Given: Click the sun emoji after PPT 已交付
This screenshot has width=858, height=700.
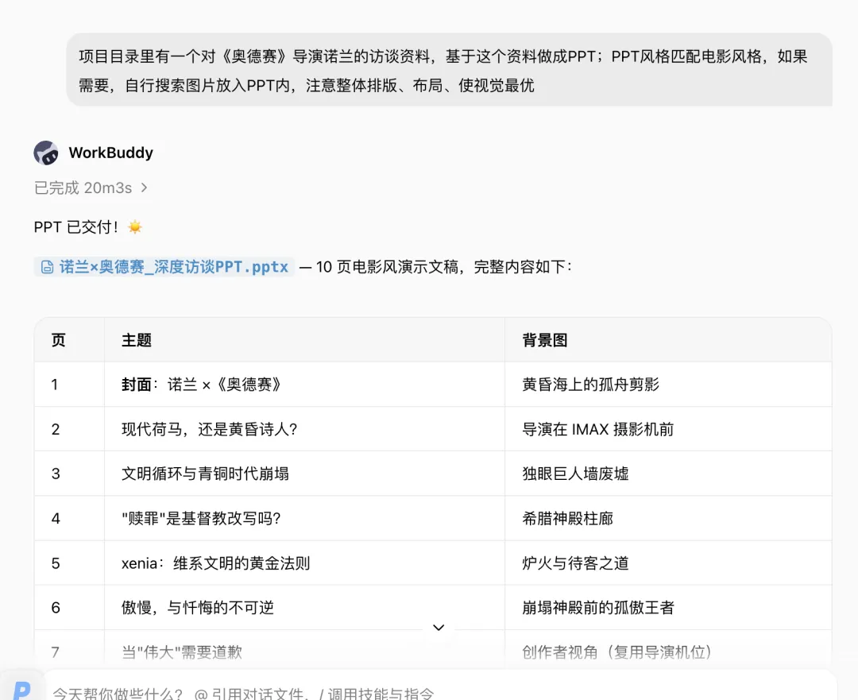Looking at the screenshot, I should coord(134,227).
